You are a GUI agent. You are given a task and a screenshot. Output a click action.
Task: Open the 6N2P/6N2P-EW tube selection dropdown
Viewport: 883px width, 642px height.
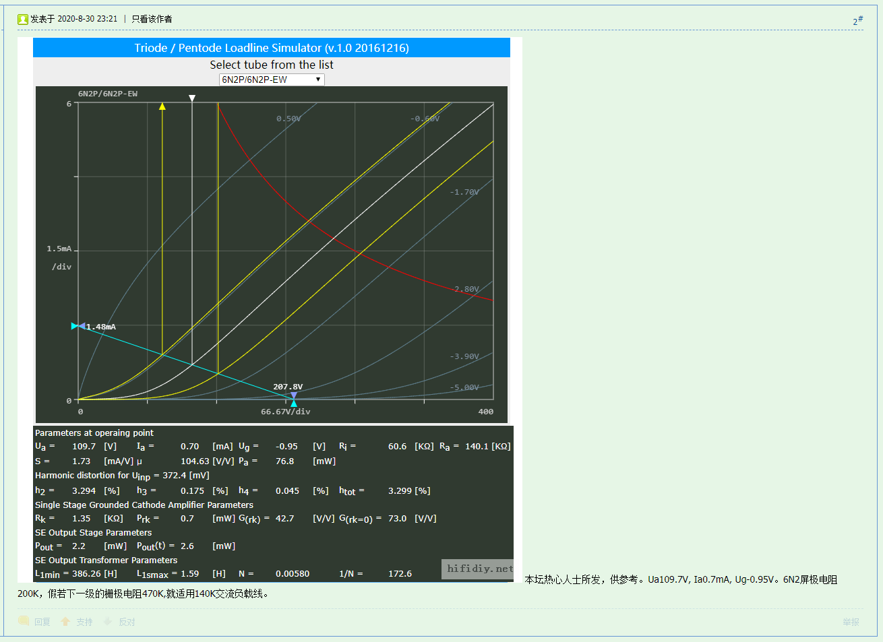tap(272, 79)
